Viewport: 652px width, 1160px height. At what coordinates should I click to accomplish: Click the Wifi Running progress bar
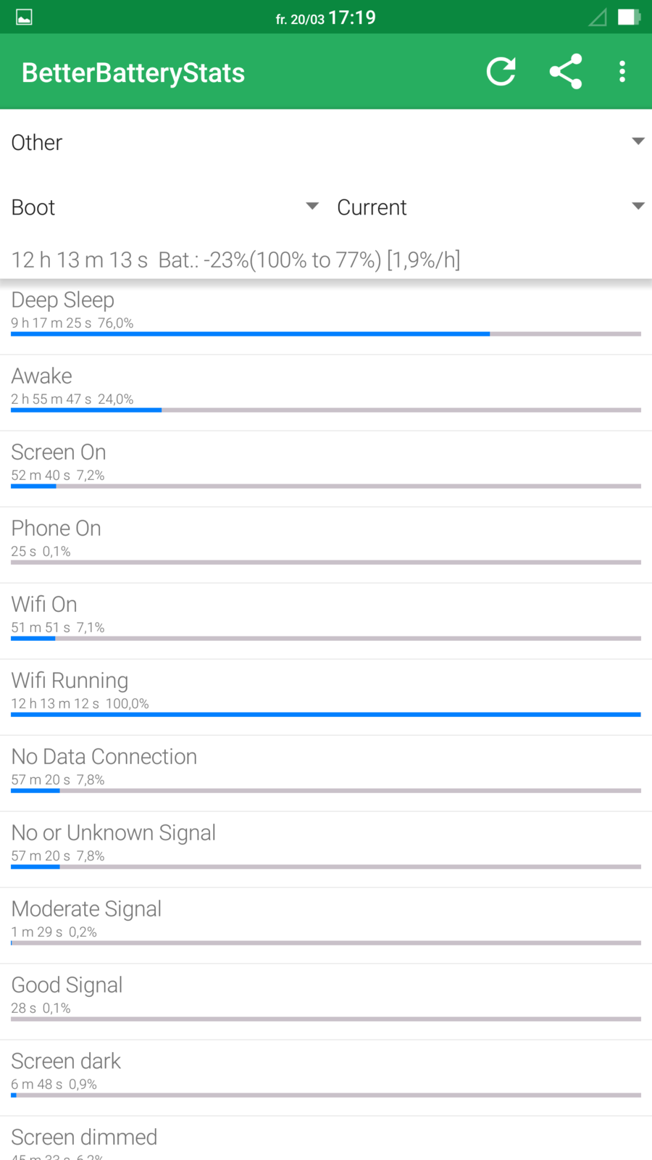coord(326,714)
